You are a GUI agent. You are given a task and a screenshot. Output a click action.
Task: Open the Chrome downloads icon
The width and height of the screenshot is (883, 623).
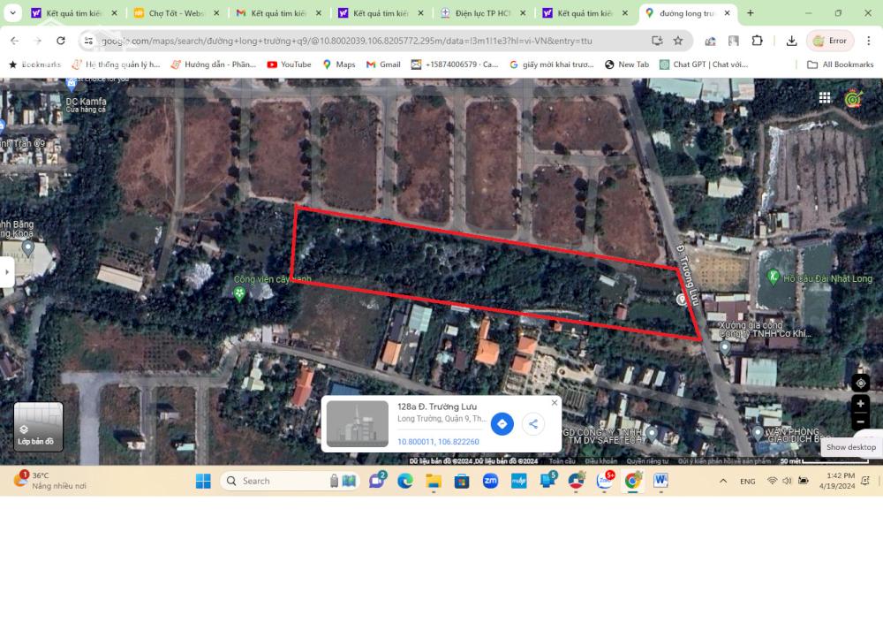click(x=791, y=41)
